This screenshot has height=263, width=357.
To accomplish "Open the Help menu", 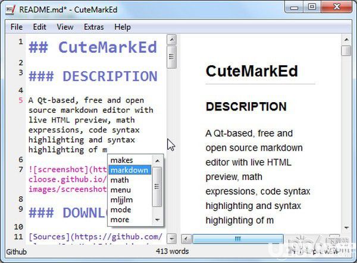I will pos(123,27).
